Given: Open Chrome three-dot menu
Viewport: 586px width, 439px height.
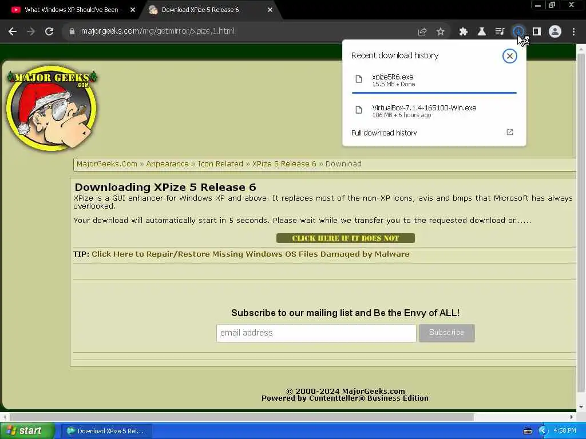Looking at the screenshot, I should point(573,32).
